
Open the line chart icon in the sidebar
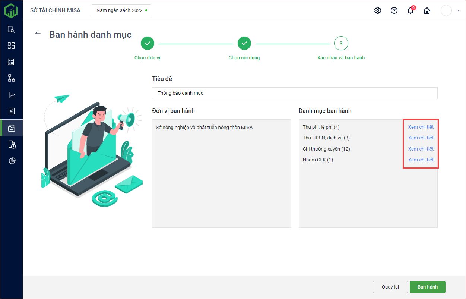pos(11,95)
